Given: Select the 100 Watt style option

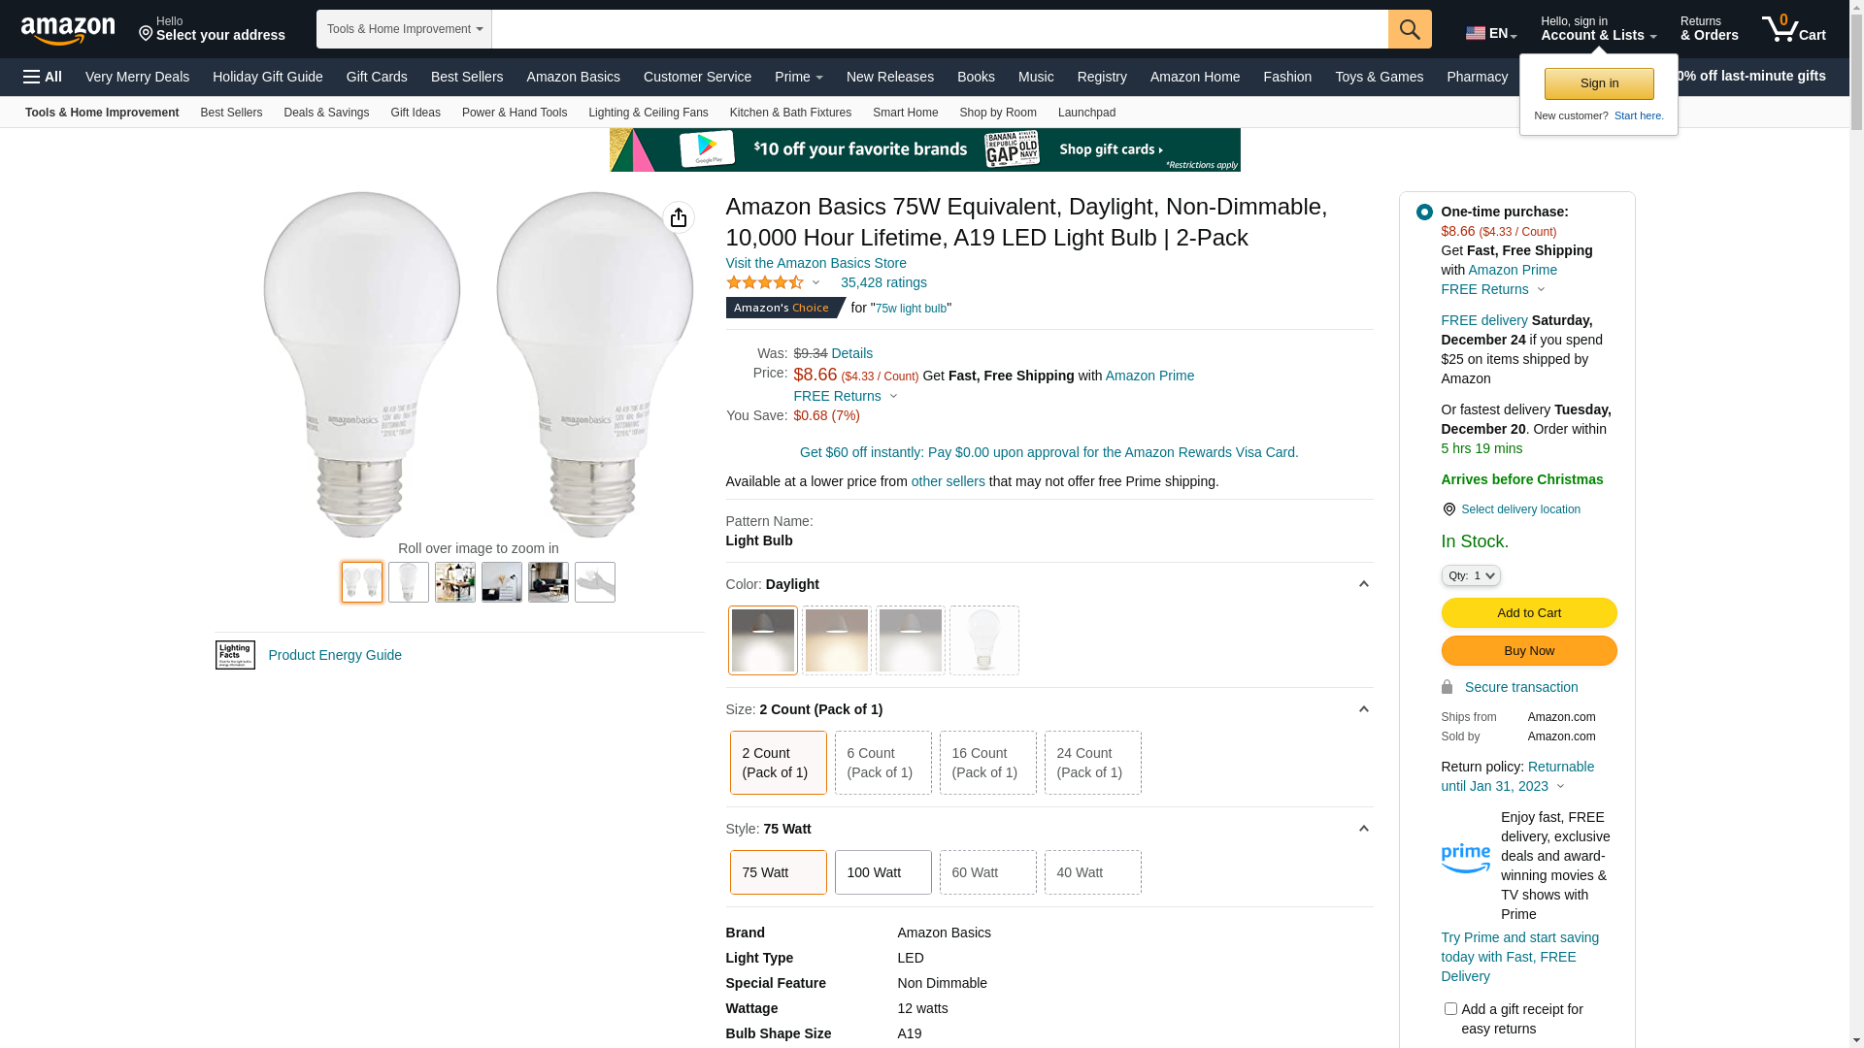Looking at the screenshot, I should tap(882, 872).
